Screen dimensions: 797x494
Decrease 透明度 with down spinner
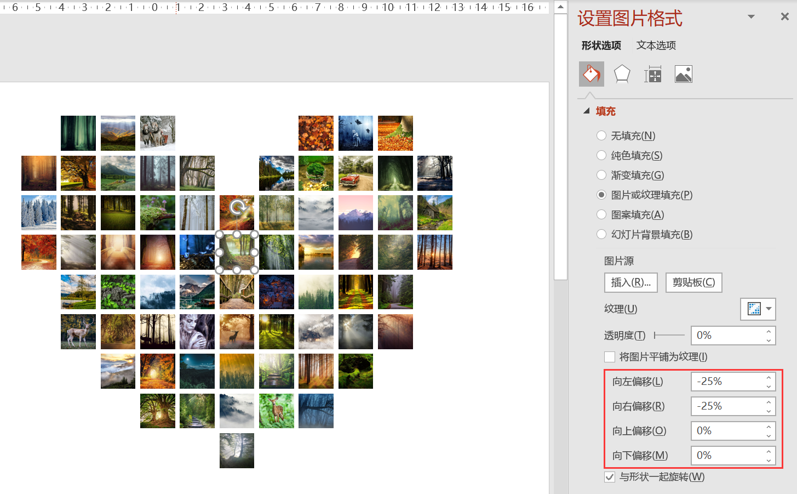(x=769, y=340)
